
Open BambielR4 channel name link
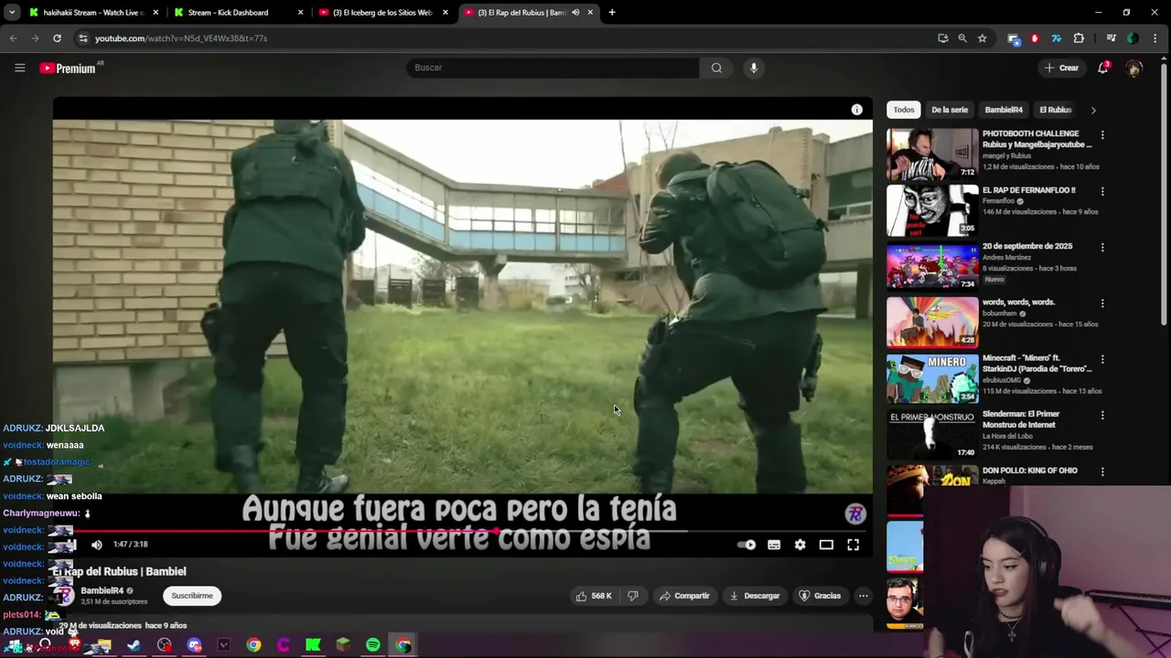[x=102, y=590]
